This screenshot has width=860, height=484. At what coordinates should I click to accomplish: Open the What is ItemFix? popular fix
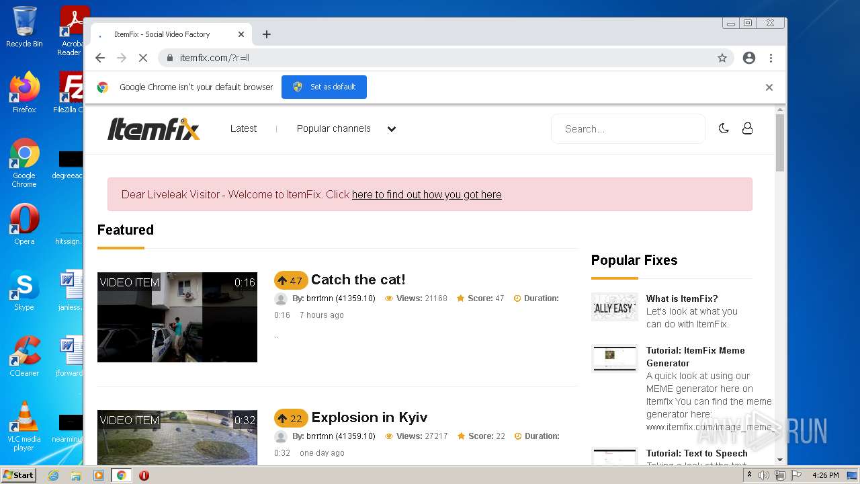coord(682,298)
